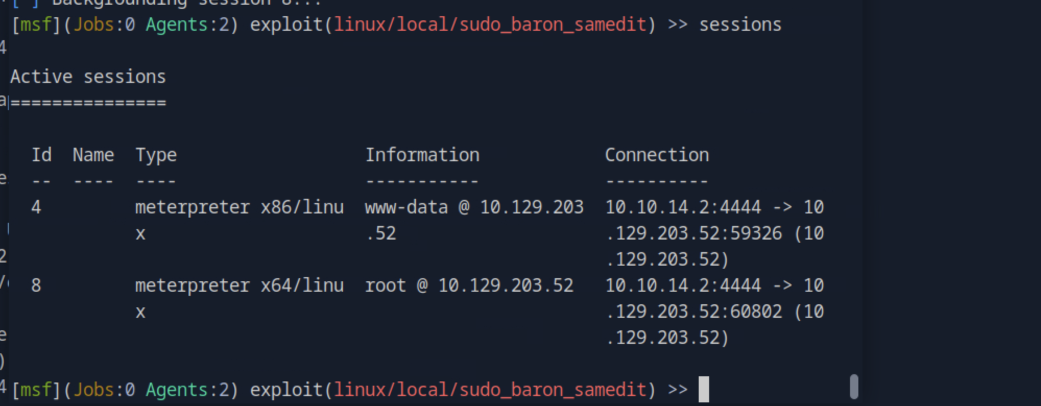
Task: Click the 'Connection' column header
Action: point(657,155)
